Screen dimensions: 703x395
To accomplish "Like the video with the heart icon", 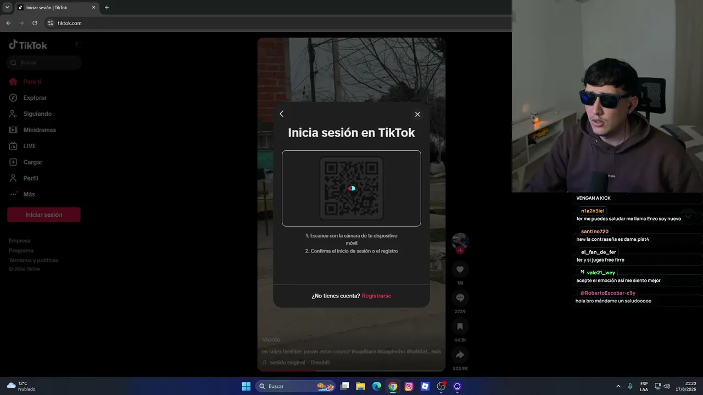I will coord(460,269).
